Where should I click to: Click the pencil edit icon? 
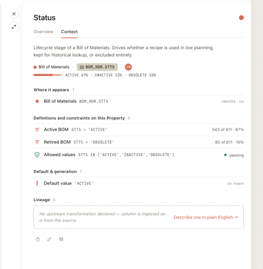tap(49, 239)
